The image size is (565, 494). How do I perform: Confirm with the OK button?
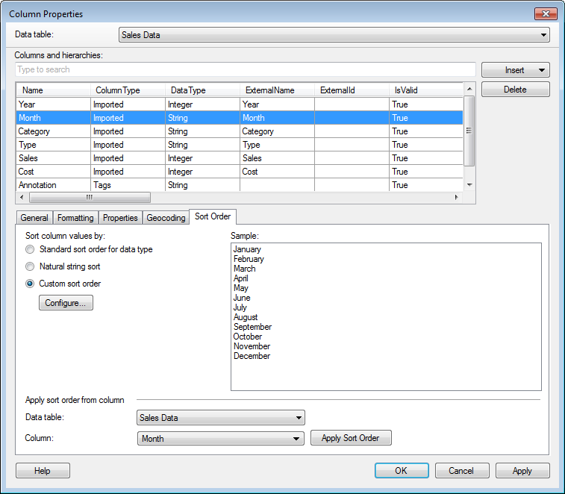coord(402,471)
